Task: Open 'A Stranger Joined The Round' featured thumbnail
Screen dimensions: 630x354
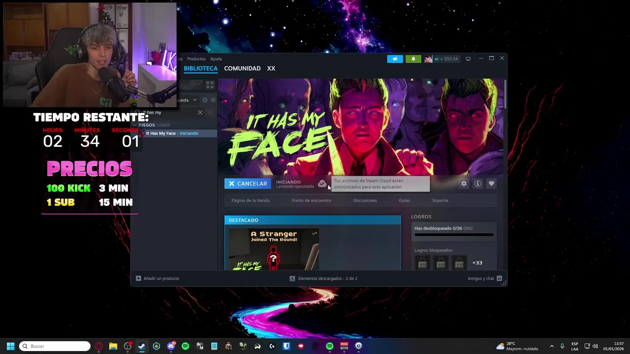Action: [x=274, y=249]
